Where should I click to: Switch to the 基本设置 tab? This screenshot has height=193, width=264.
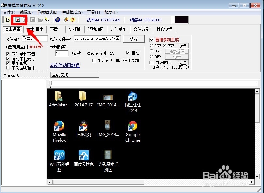tap(12, 29)
